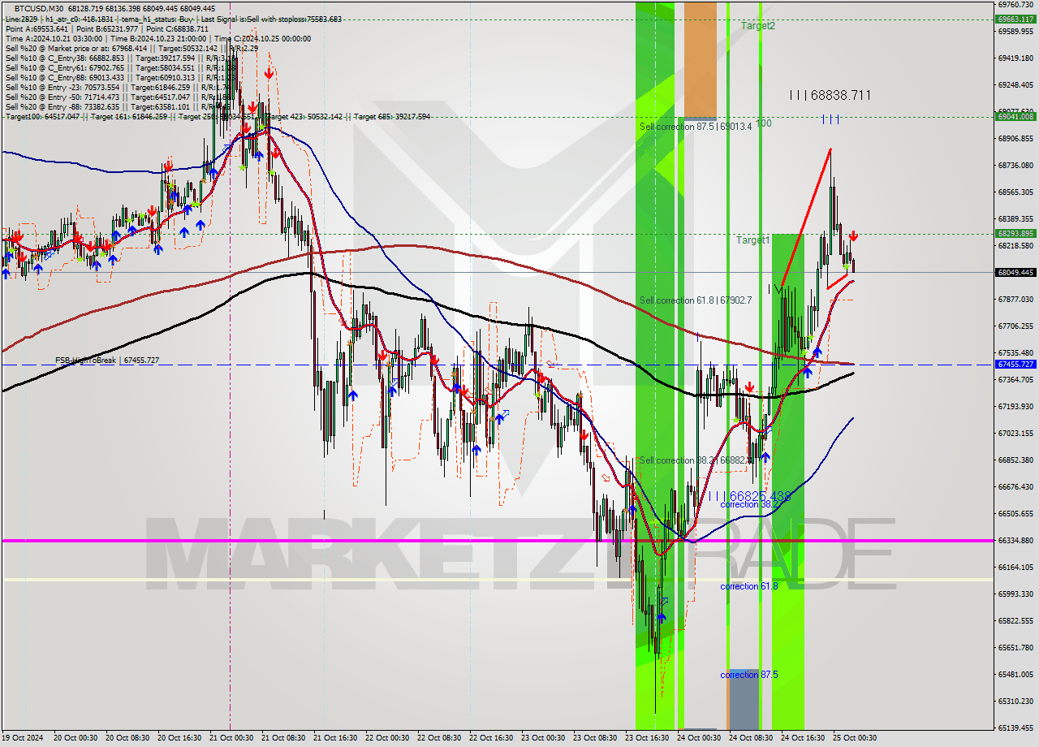The width and height of the screenshot is (1039, 747).
Task: Click the price axis label 69248.405
Action: tap(1015, 84)
